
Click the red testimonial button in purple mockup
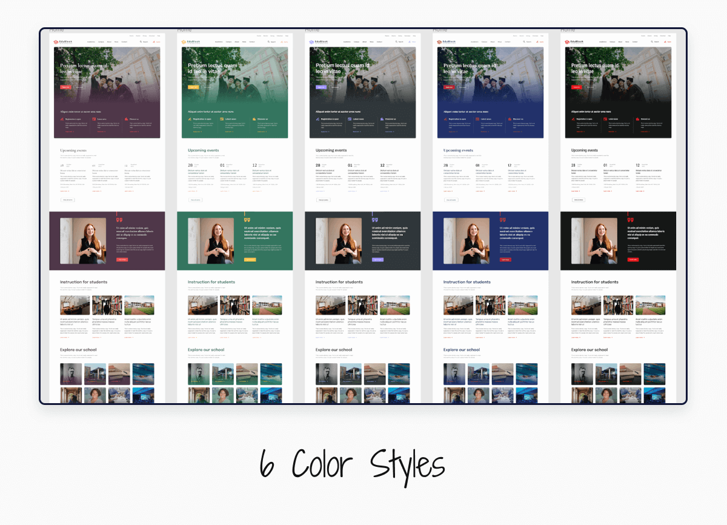click(x=122, y=259)
